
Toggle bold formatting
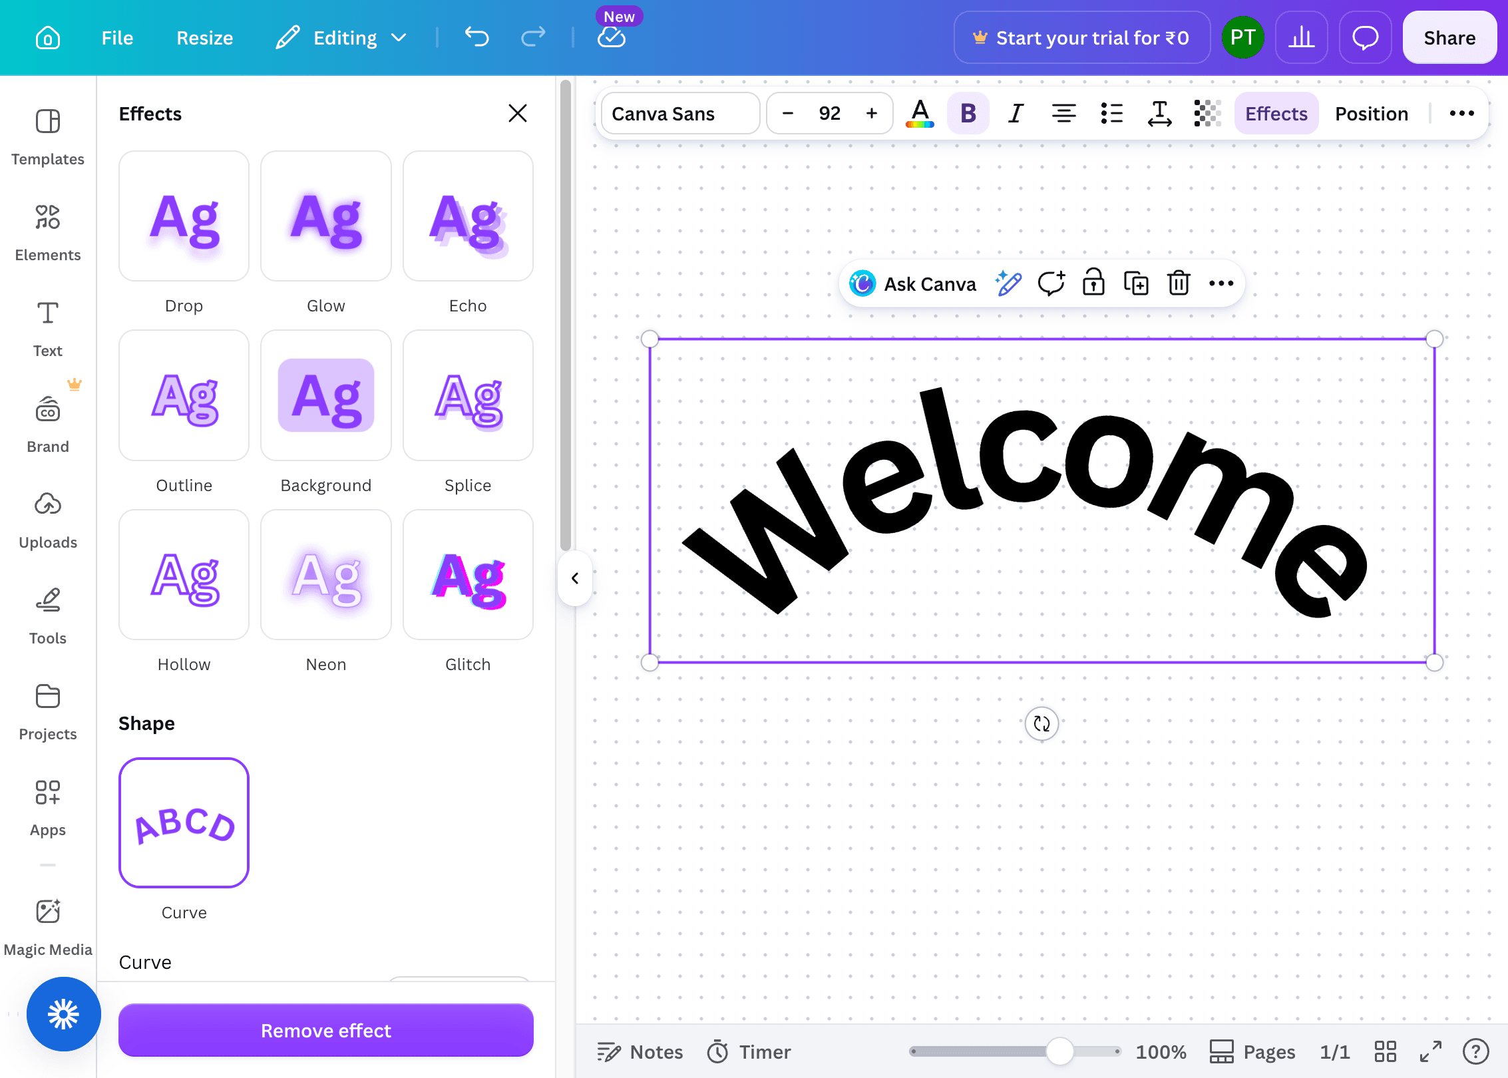[x=968, y=113]
